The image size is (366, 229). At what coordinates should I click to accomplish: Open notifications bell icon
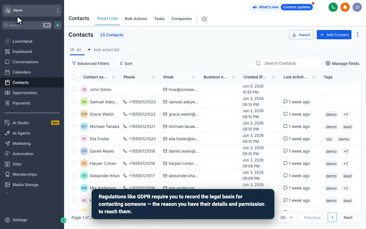click(345, 7)
